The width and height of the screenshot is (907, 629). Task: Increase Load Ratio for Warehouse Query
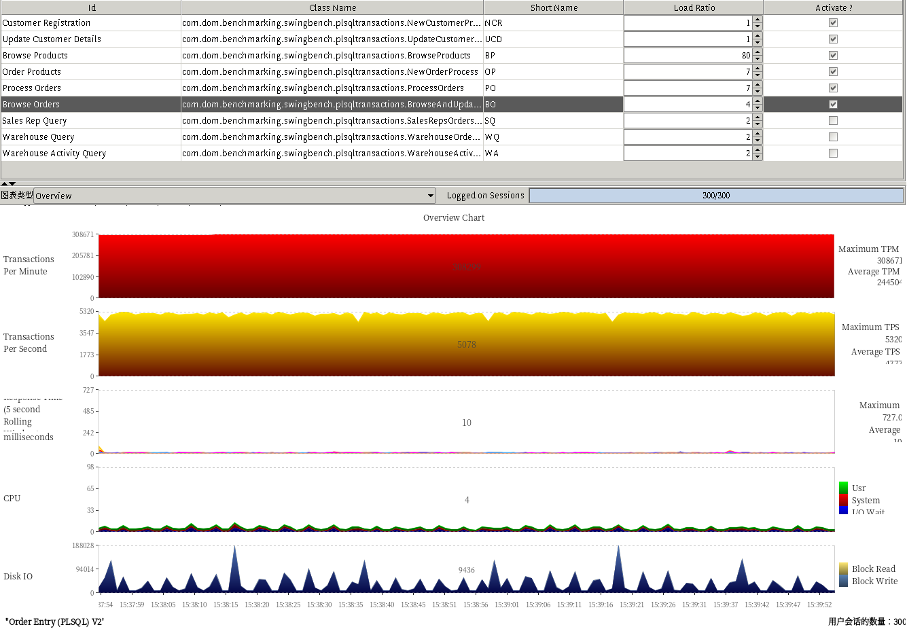(x=758, y=133)
